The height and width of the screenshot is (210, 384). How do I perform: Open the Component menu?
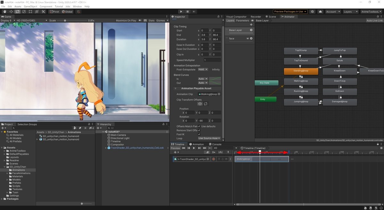pyautogui.click(x=46, y=6)
